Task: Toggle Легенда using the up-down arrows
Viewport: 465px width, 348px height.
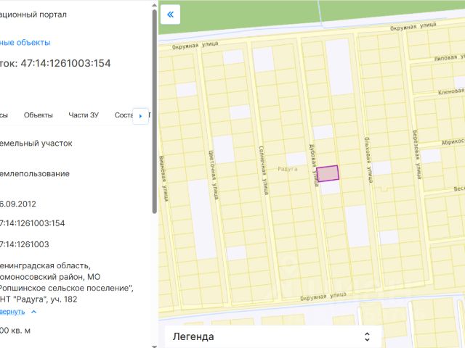Action: point(367,336)
